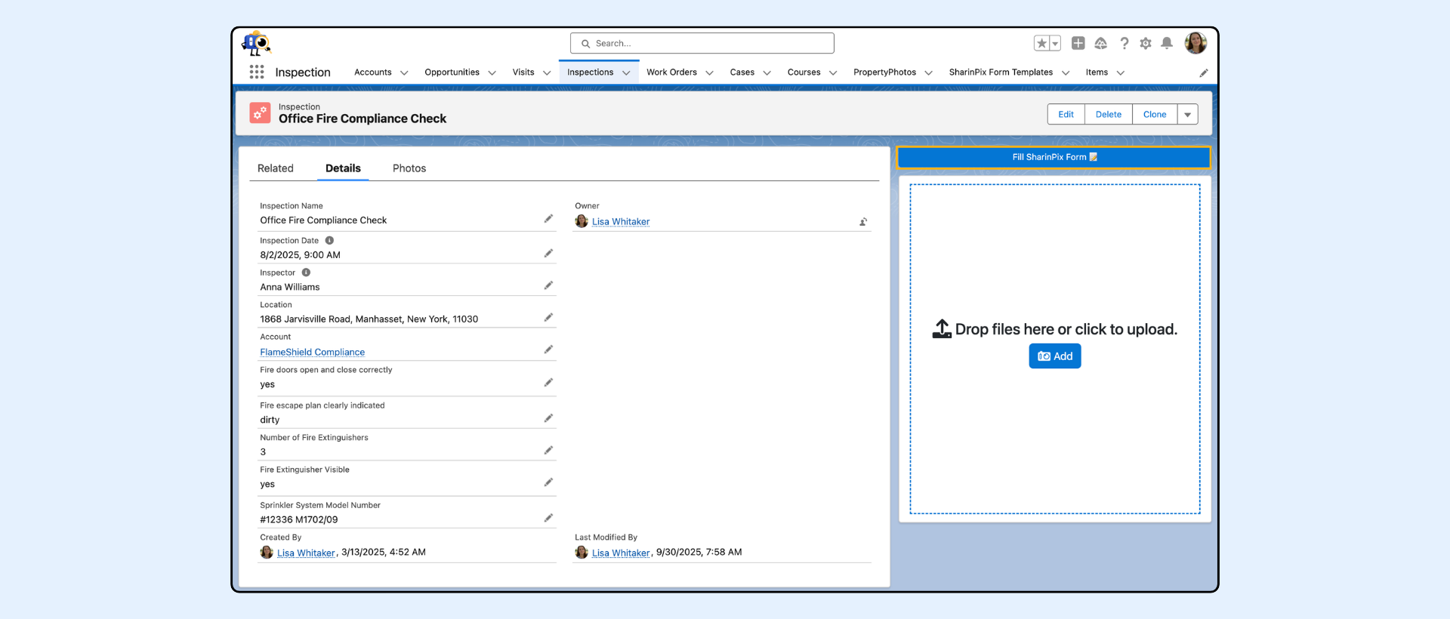Open the App Launcher grid icon
Viewport: 1450px width, 619px height.
click(257, 72)
